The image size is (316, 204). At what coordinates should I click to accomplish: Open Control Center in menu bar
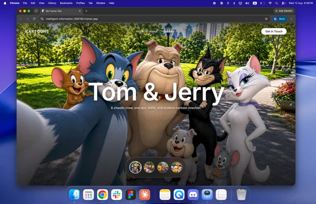(x=283, y=3)
